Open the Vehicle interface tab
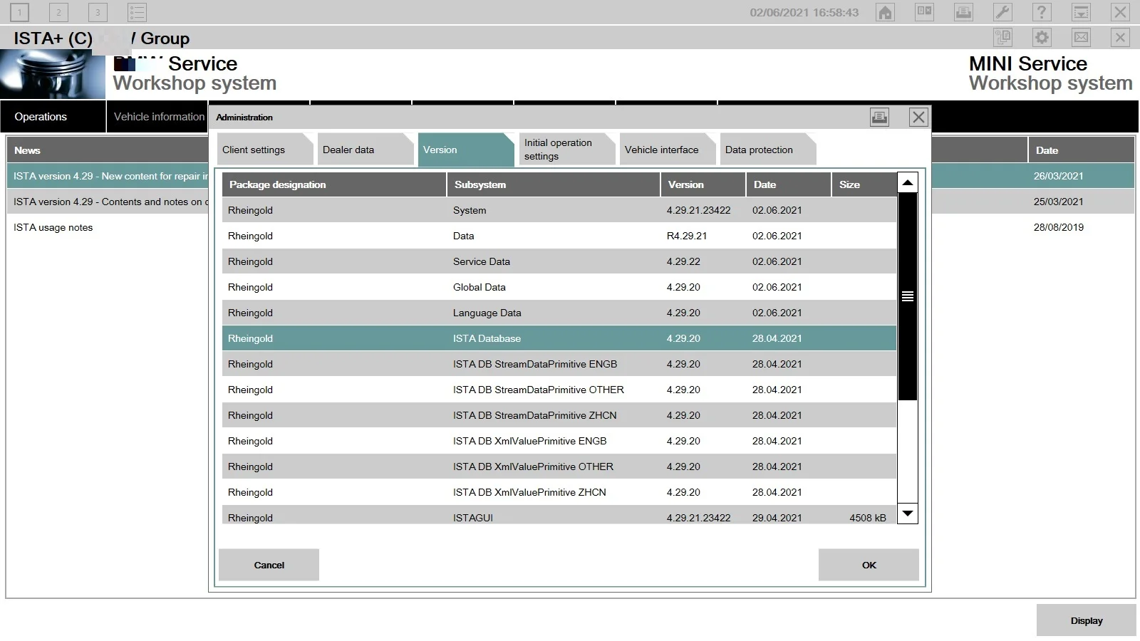The image size is (1140, 641). coord(667,150)
